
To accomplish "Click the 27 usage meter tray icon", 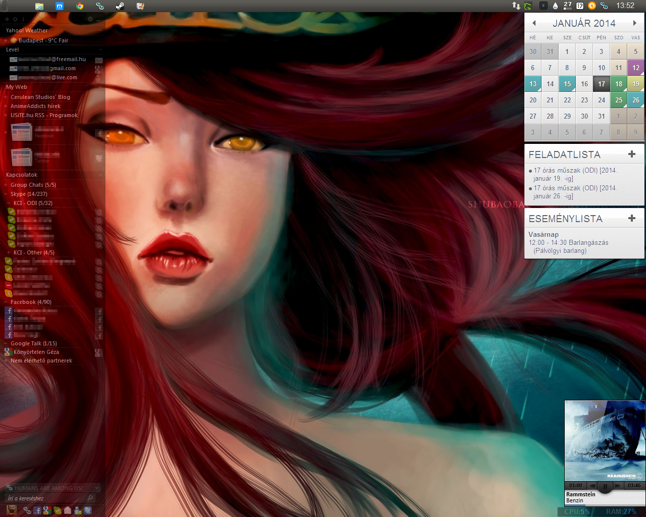I will click(568, 6).
